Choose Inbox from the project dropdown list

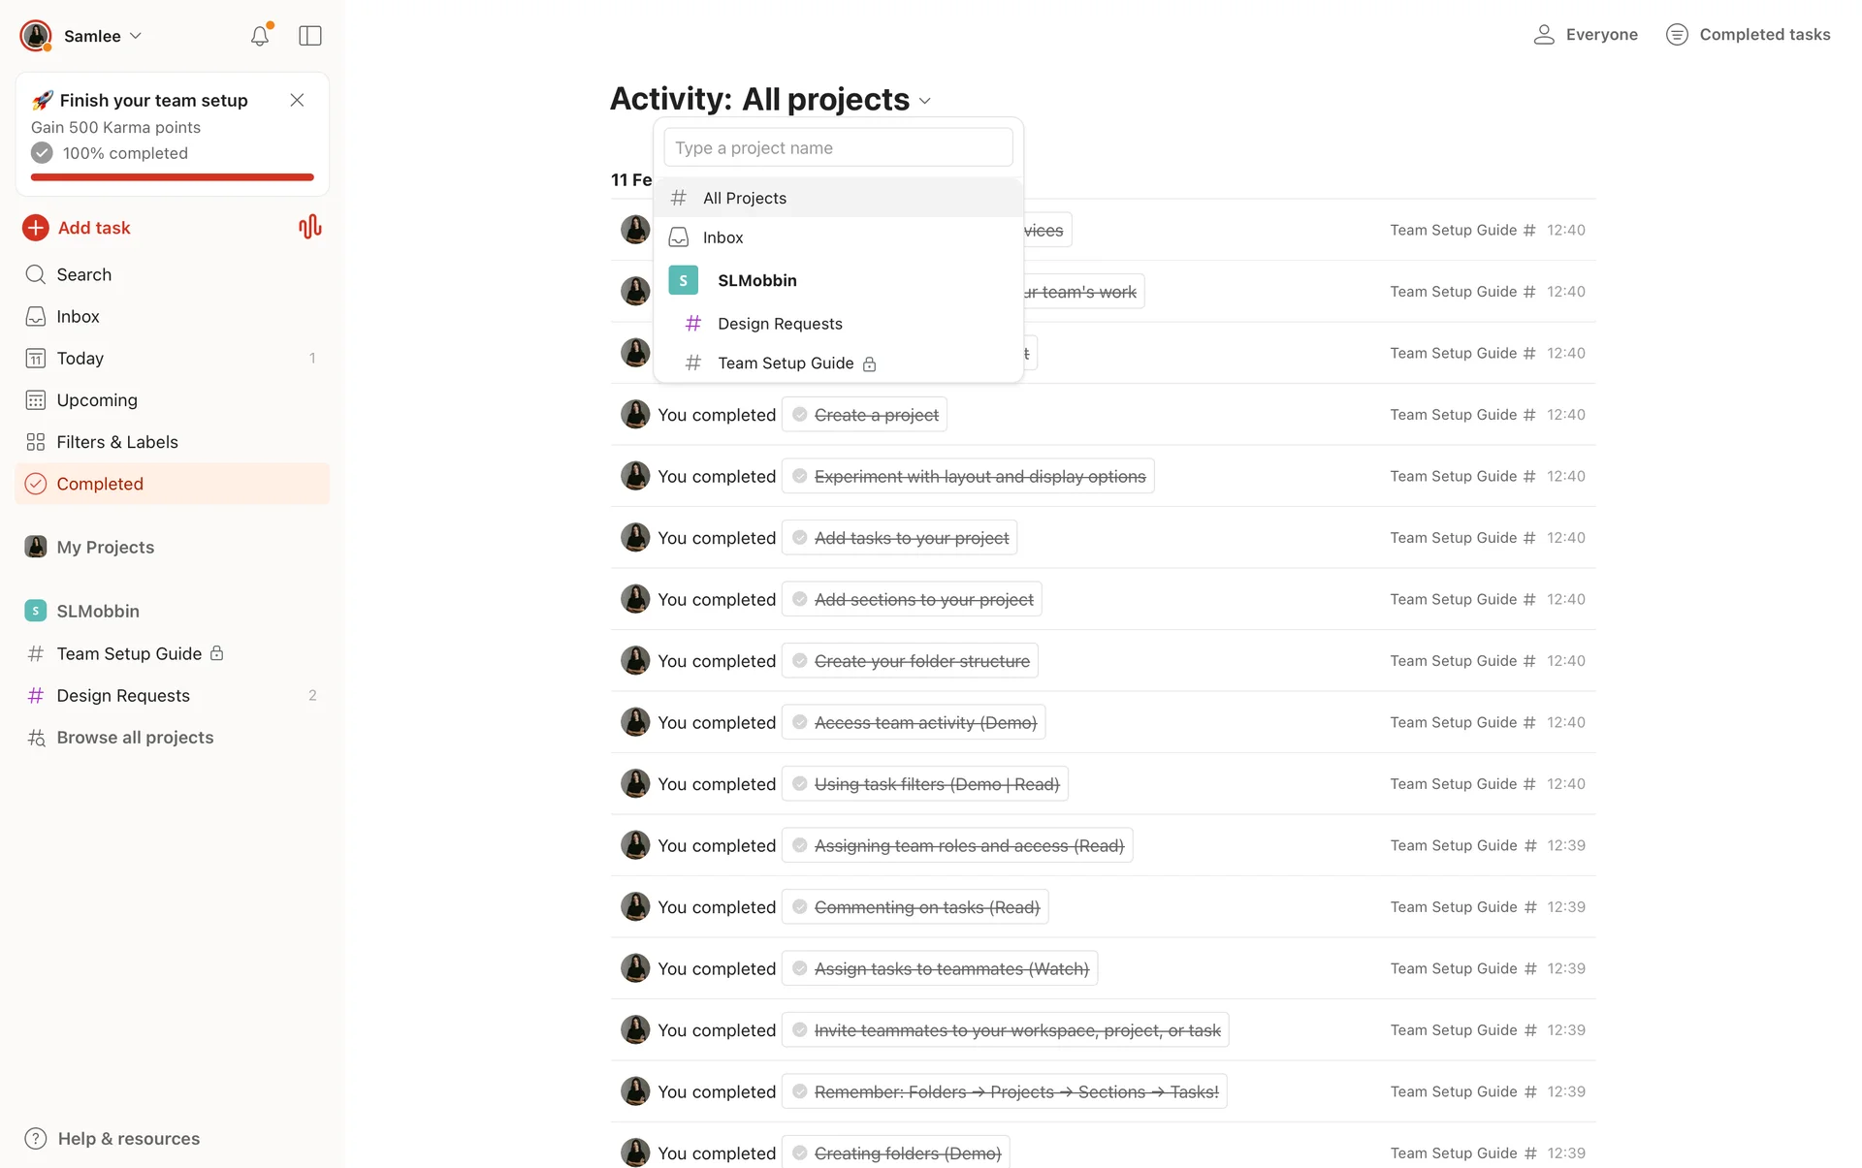(x=722, y=237)
